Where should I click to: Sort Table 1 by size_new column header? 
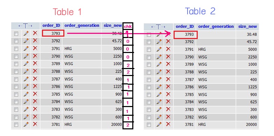click(x=113, y=25)
